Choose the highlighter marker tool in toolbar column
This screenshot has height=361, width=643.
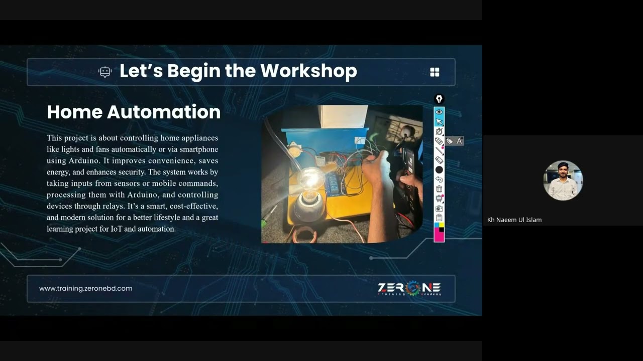coord(439,141)
